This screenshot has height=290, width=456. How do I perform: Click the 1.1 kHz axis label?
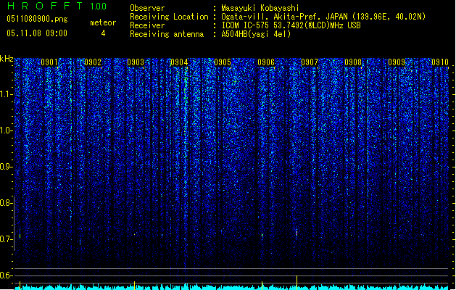(7, 94)
